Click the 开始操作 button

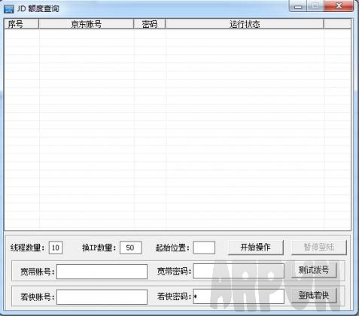(256, 248)
